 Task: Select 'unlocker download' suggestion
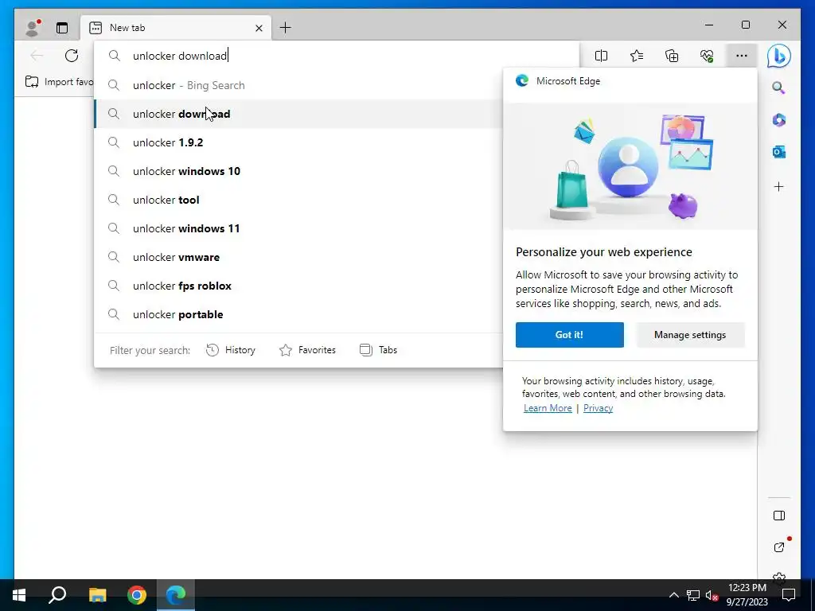(298, 114)
